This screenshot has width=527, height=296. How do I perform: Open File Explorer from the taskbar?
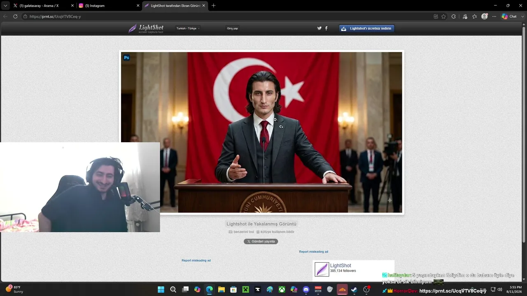(222, 289)
